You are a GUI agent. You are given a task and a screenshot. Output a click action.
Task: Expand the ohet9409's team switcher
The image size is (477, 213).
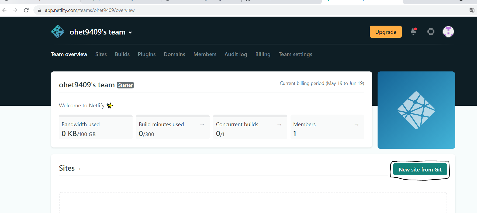click(x=101, y=32)
